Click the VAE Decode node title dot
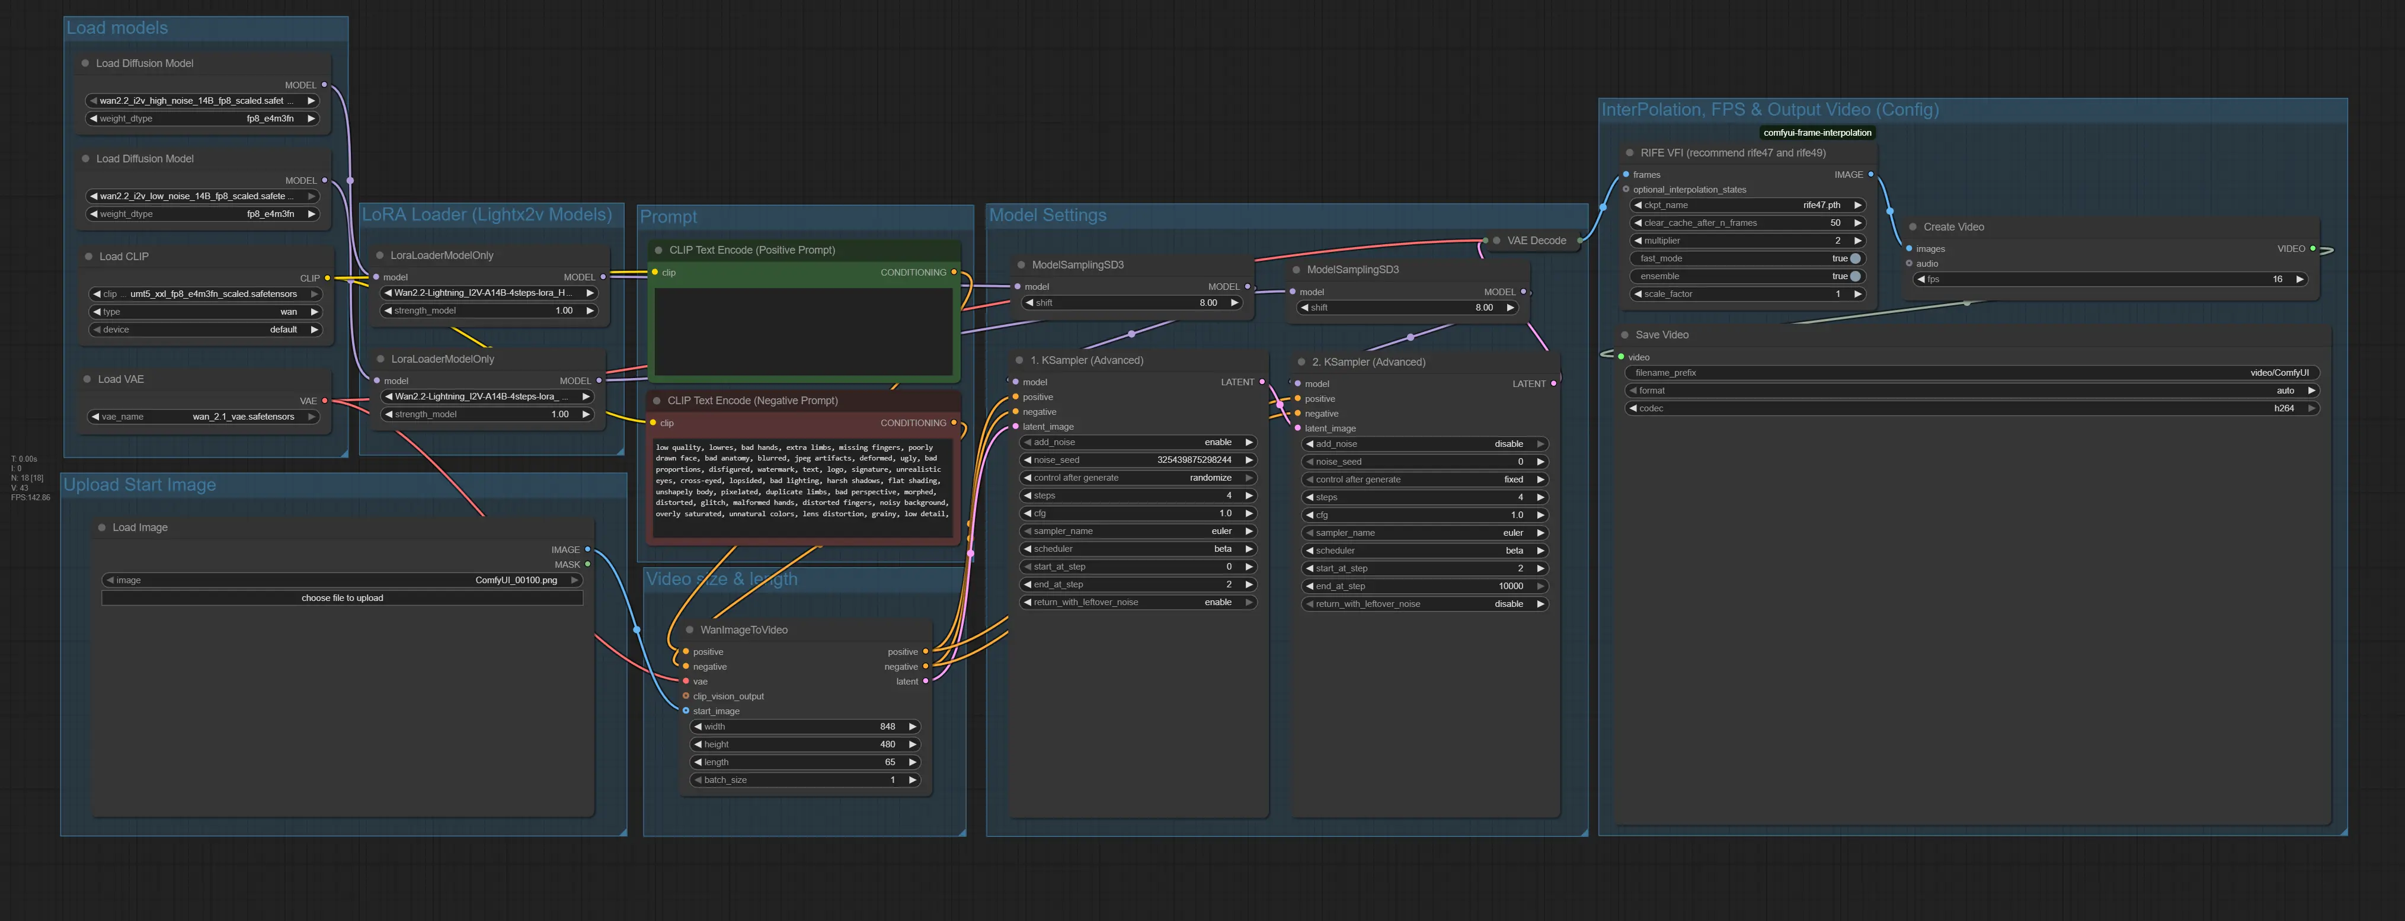The image size is (2405, 921). point(1496,241)
